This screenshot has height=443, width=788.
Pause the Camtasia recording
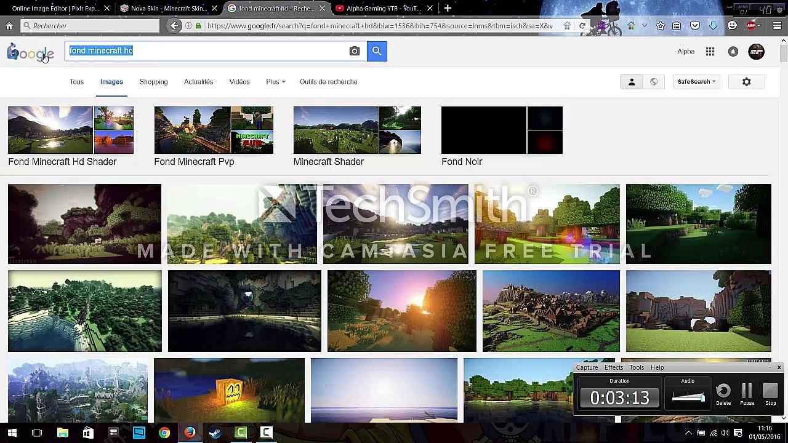point(747,394)
